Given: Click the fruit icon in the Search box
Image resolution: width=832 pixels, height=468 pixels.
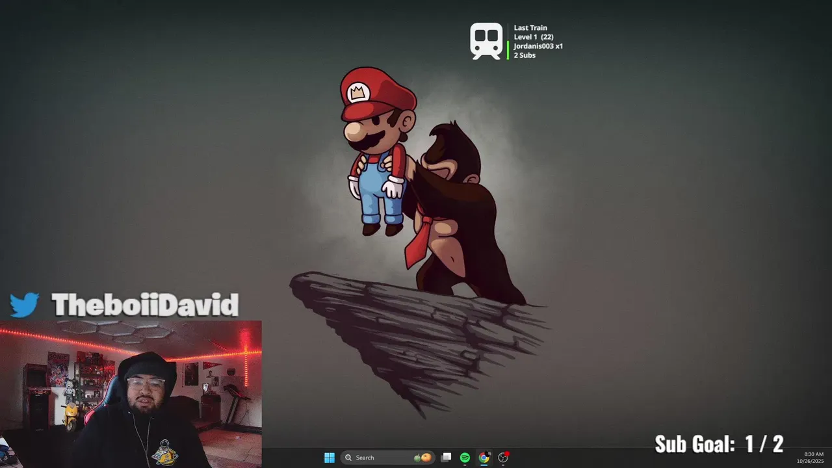Looking at the screenshot, I should point(422,458).
